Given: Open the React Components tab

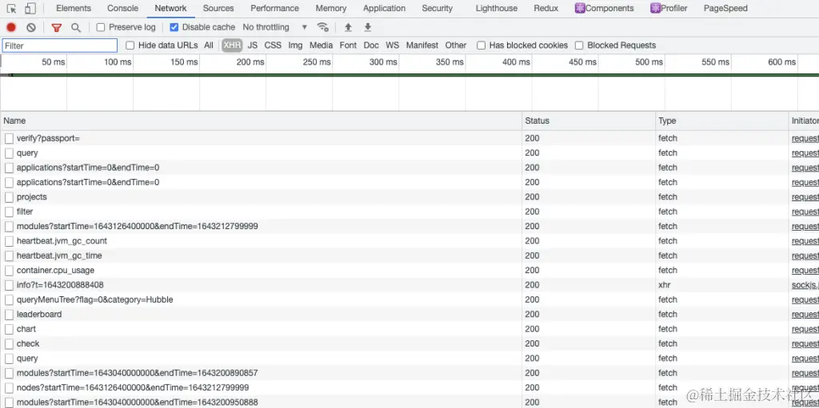Looking at the screenshot, I should tap(605, 8).
